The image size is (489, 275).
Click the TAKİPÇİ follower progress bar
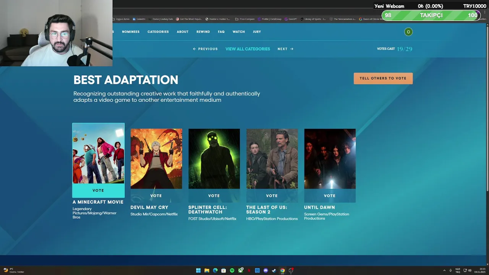pos(430,15)
